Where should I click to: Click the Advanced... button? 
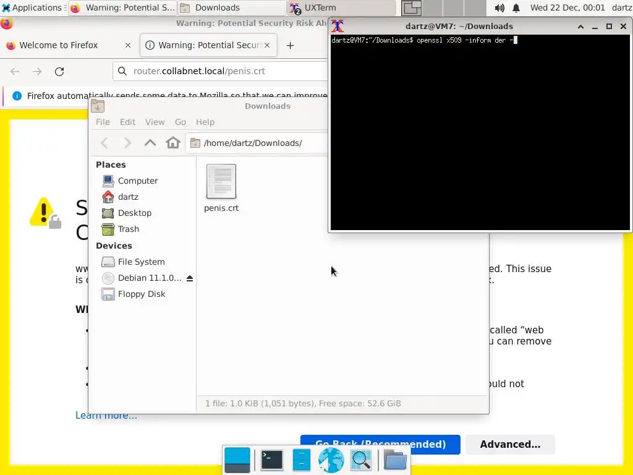pyautogui.click(x=510, y=444)
